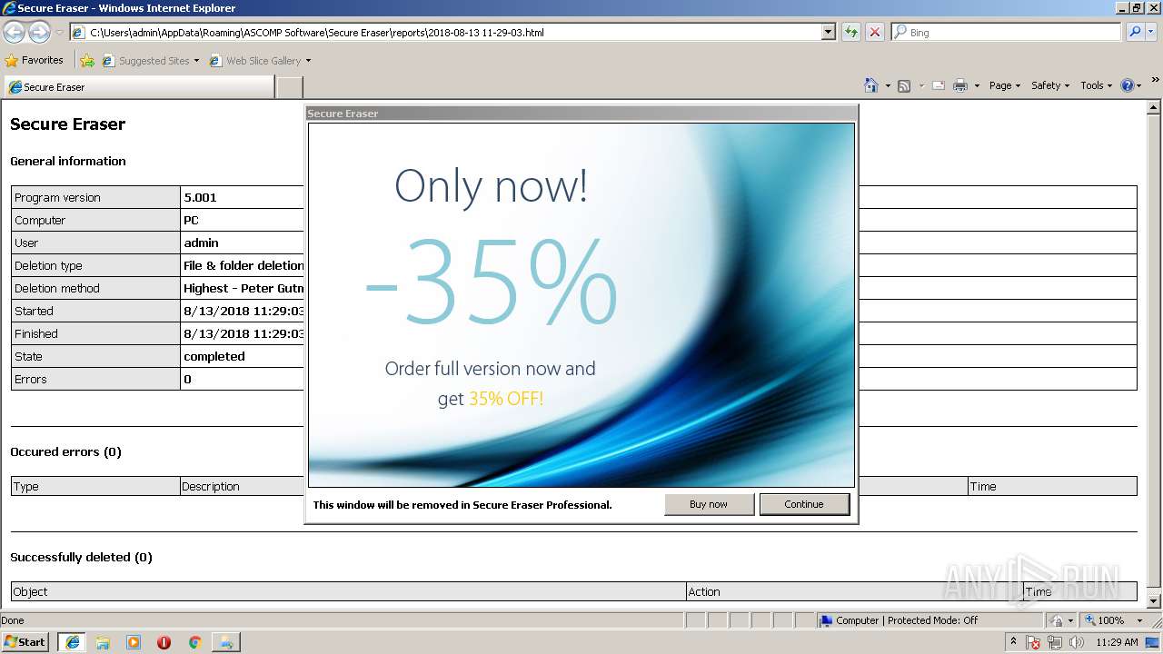1163x654 pixels.
Task: Click the Computer row value PC
Action: [x=191, y=220]
